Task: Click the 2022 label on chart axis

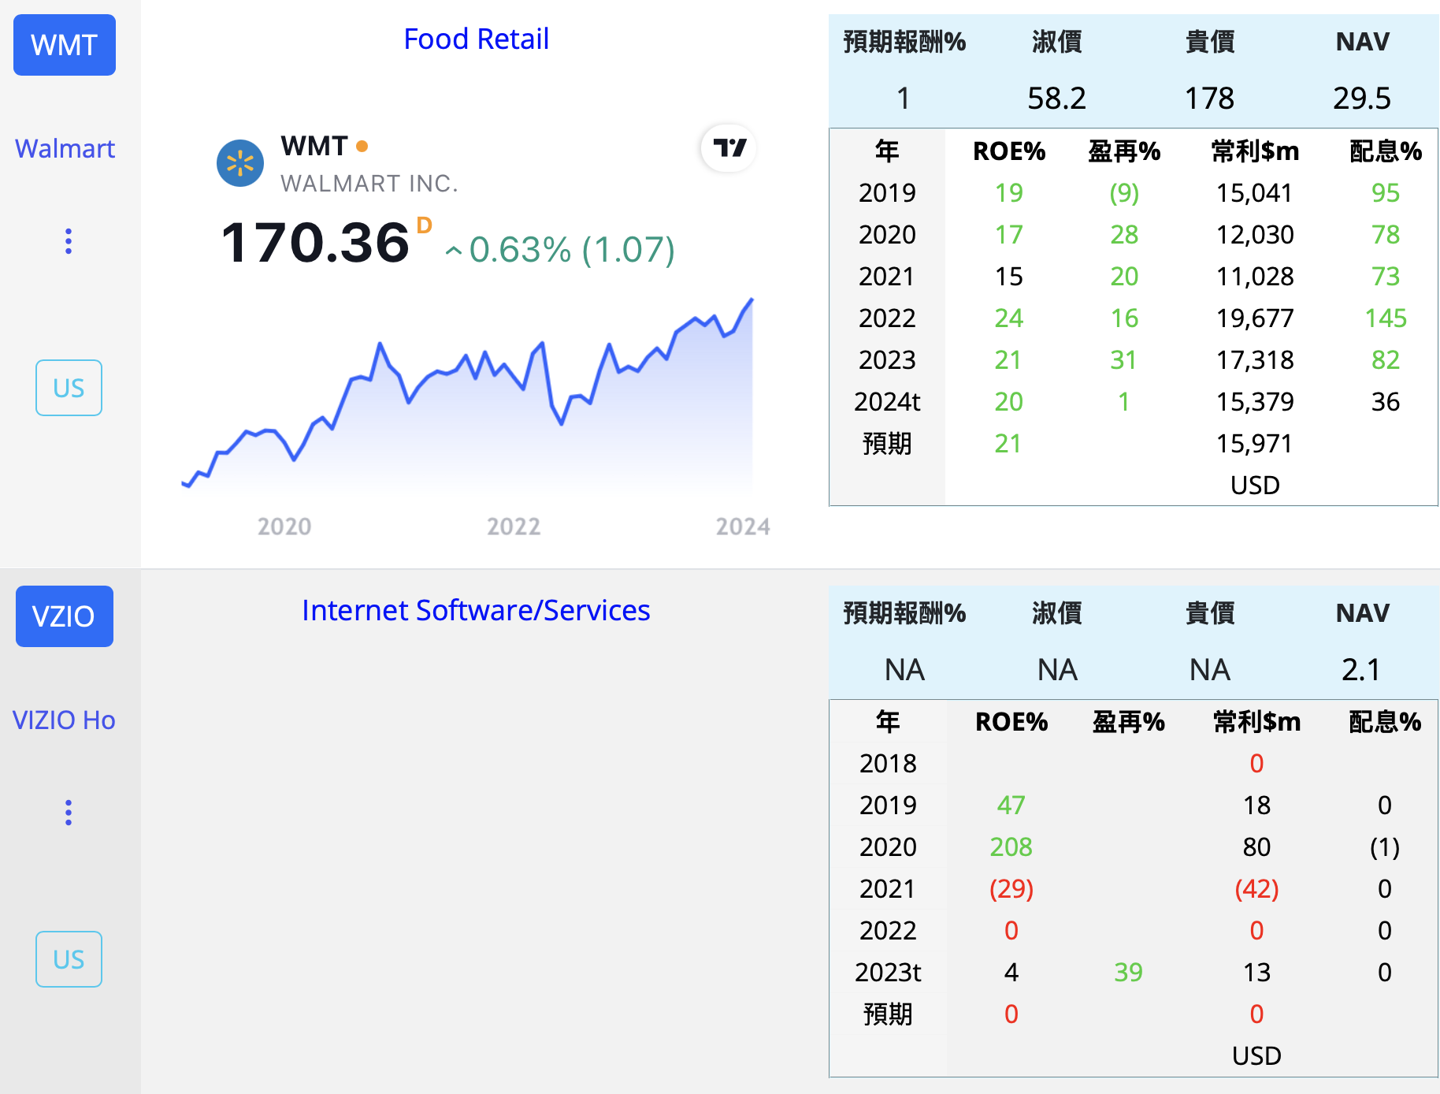Action: [x=514, y=527]
